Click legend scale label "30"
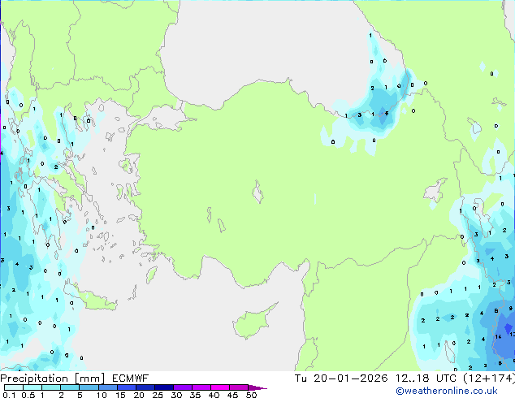 pos(176,395)
